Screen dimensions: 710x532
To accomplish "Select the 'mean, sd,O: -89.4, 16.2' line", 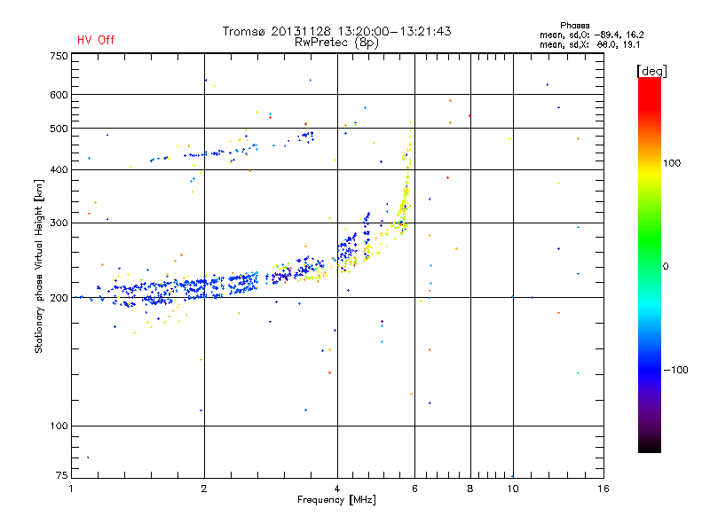I will [x=591, y=35].
